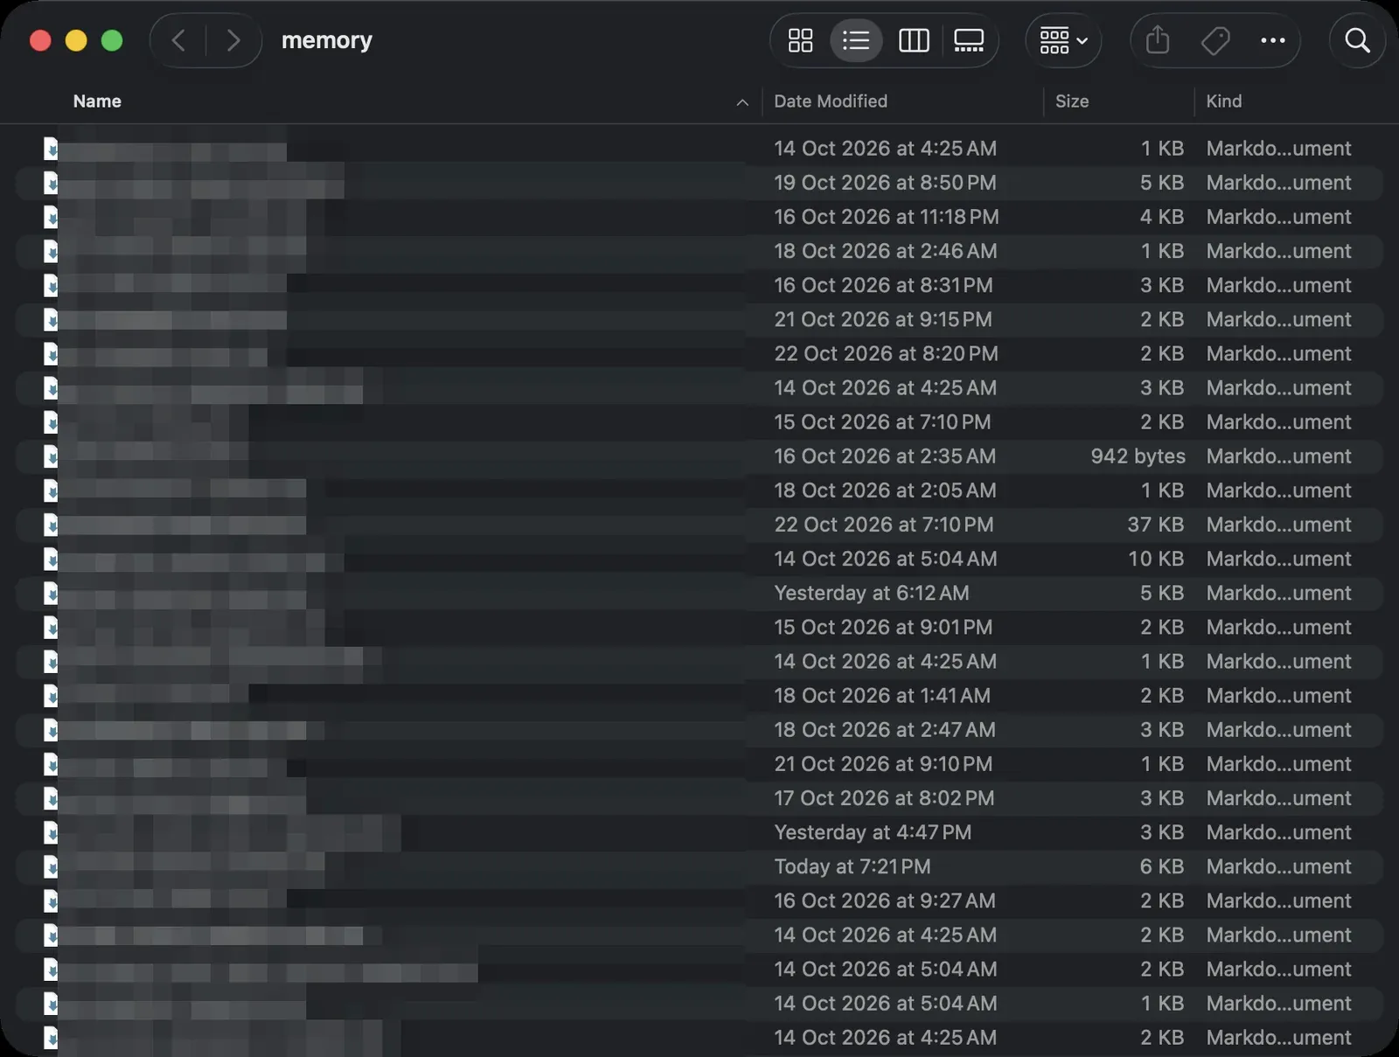Switch to icon grid view
Viewport: 1399px width, 1057px height.
pos(800,40)
